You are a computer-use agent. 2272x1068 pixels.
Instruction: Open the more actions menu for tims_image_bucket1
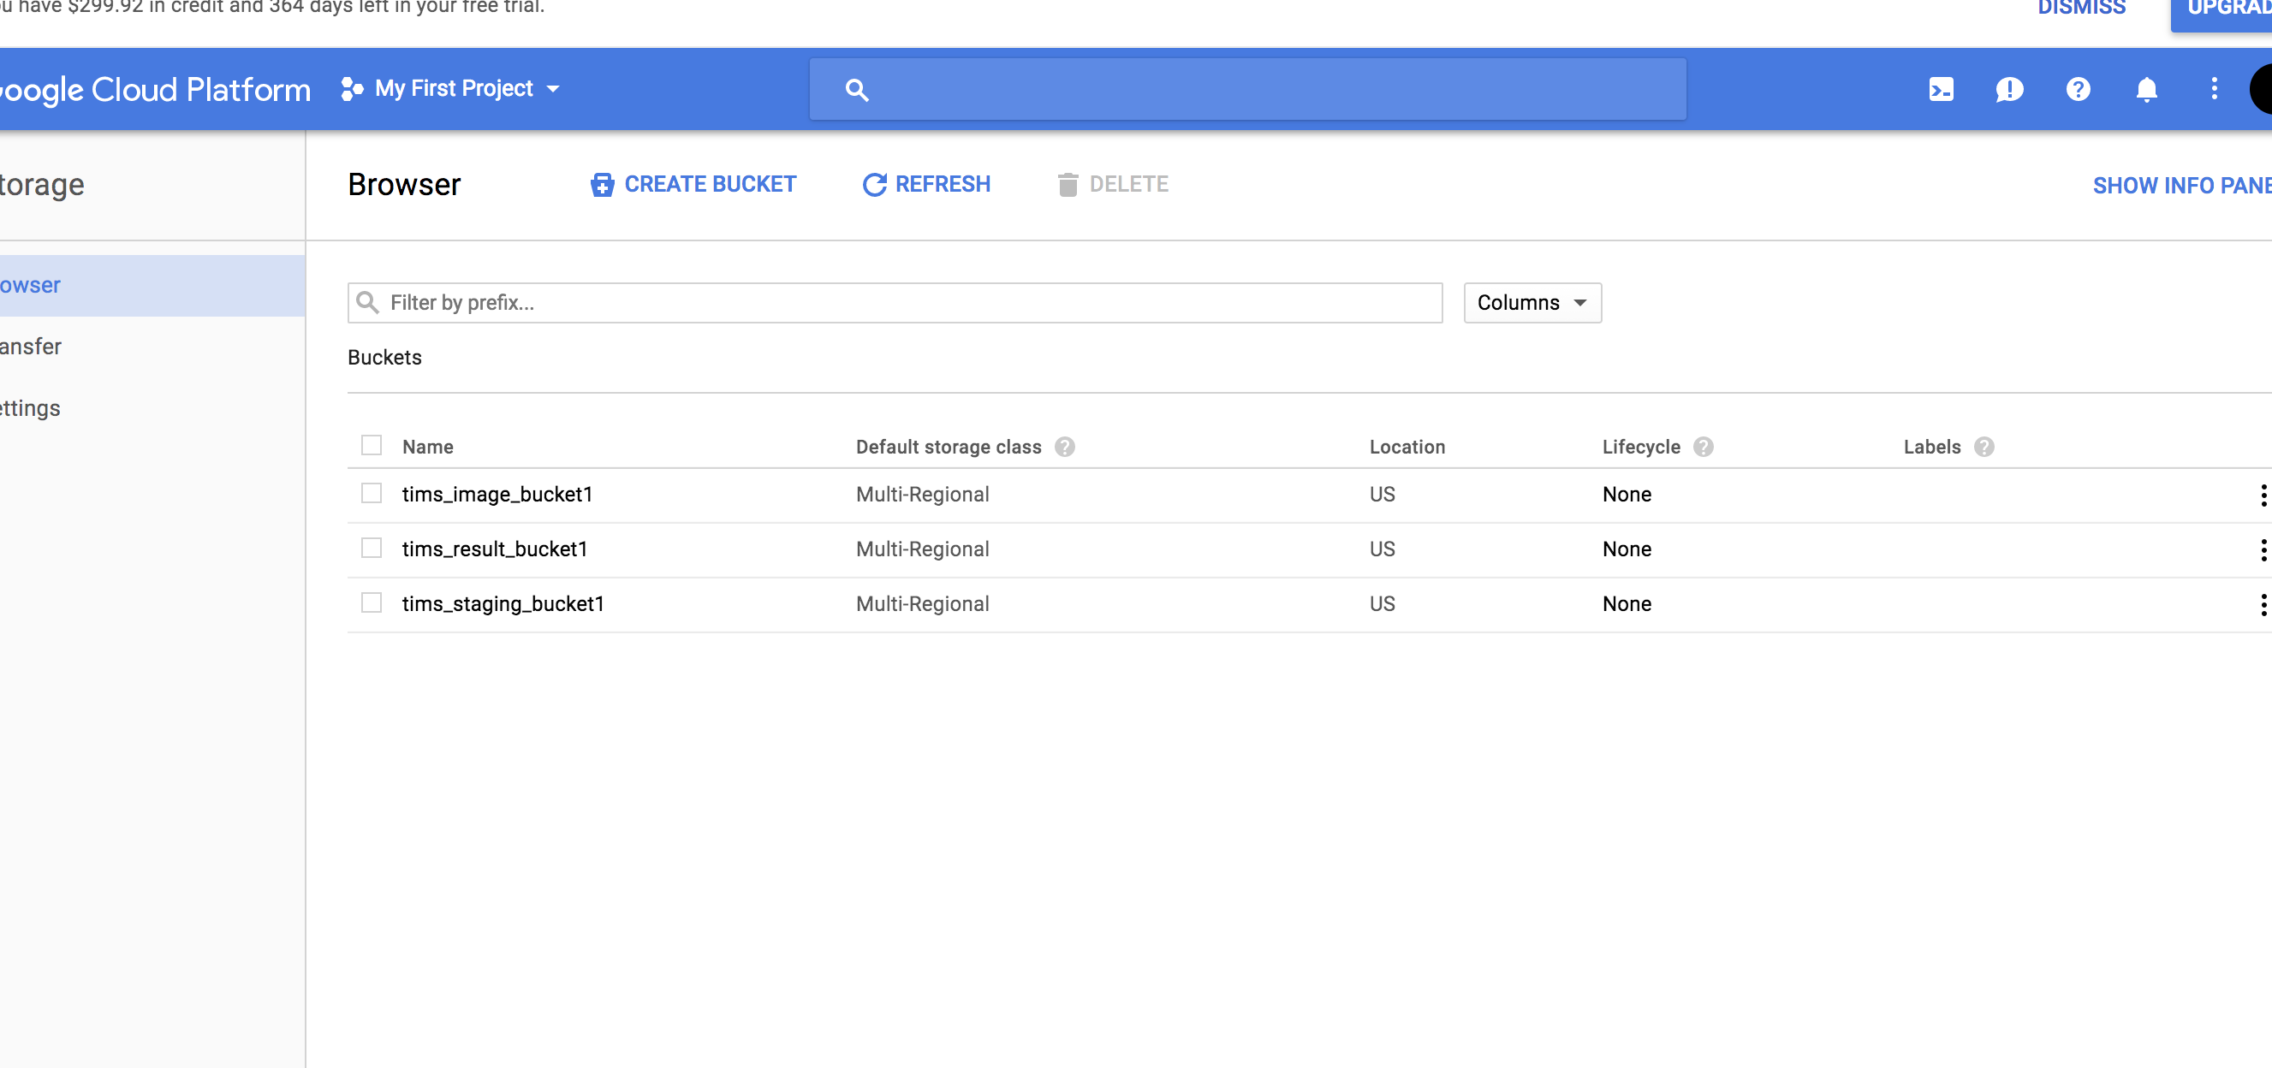point(2263,495)
